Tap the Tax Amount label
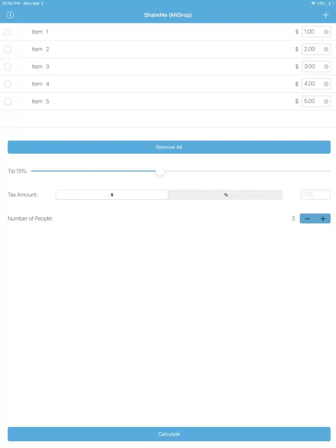 [x=23, y=195]
